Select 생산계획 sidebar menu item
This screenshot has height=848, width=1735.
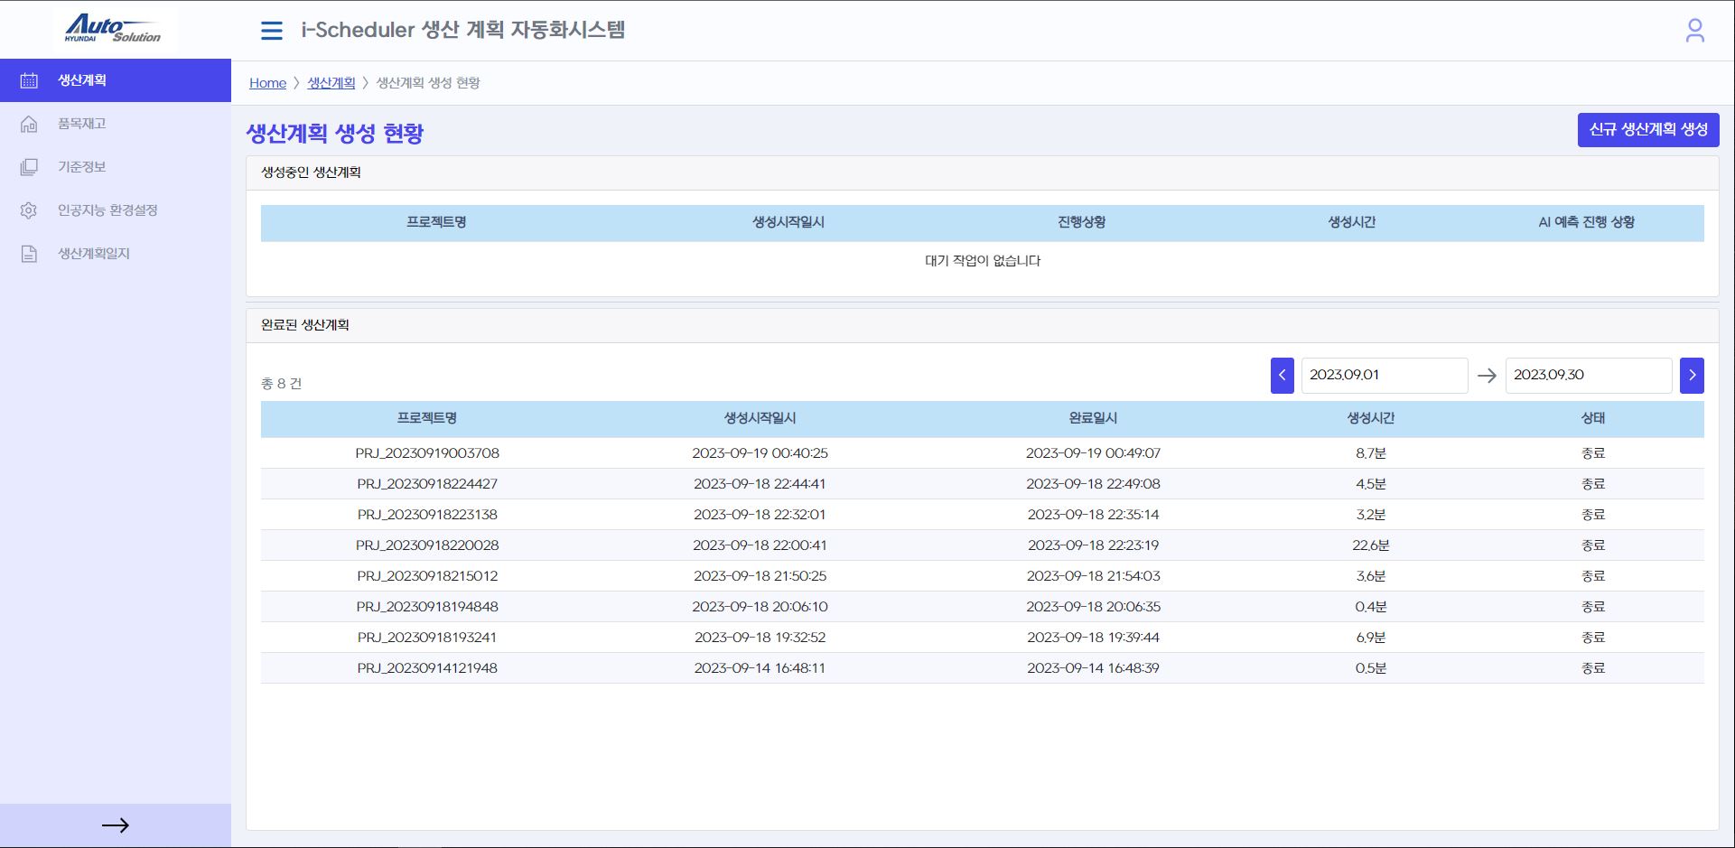(x=116, y=80)
